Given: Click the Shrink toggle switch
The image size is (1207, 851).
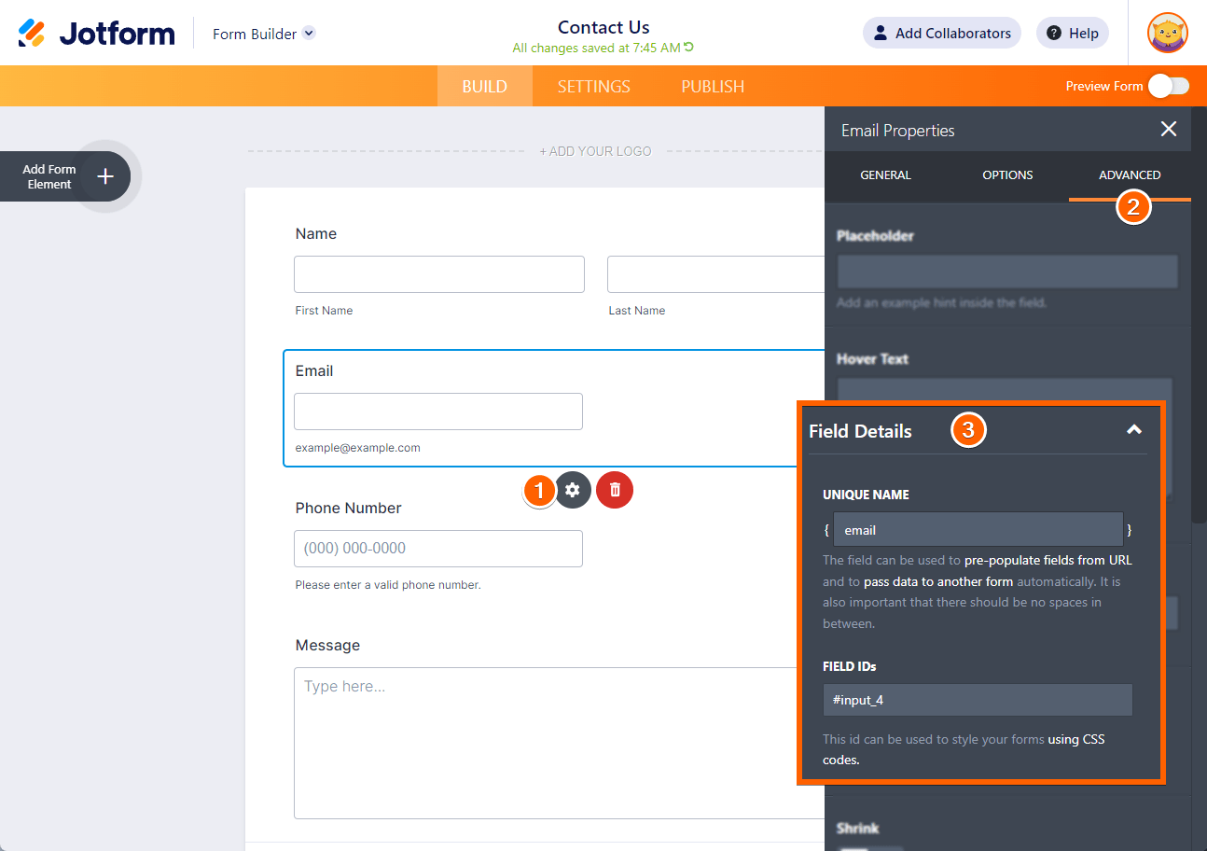Looking at the screenshot, I should (x=870, y=848).
